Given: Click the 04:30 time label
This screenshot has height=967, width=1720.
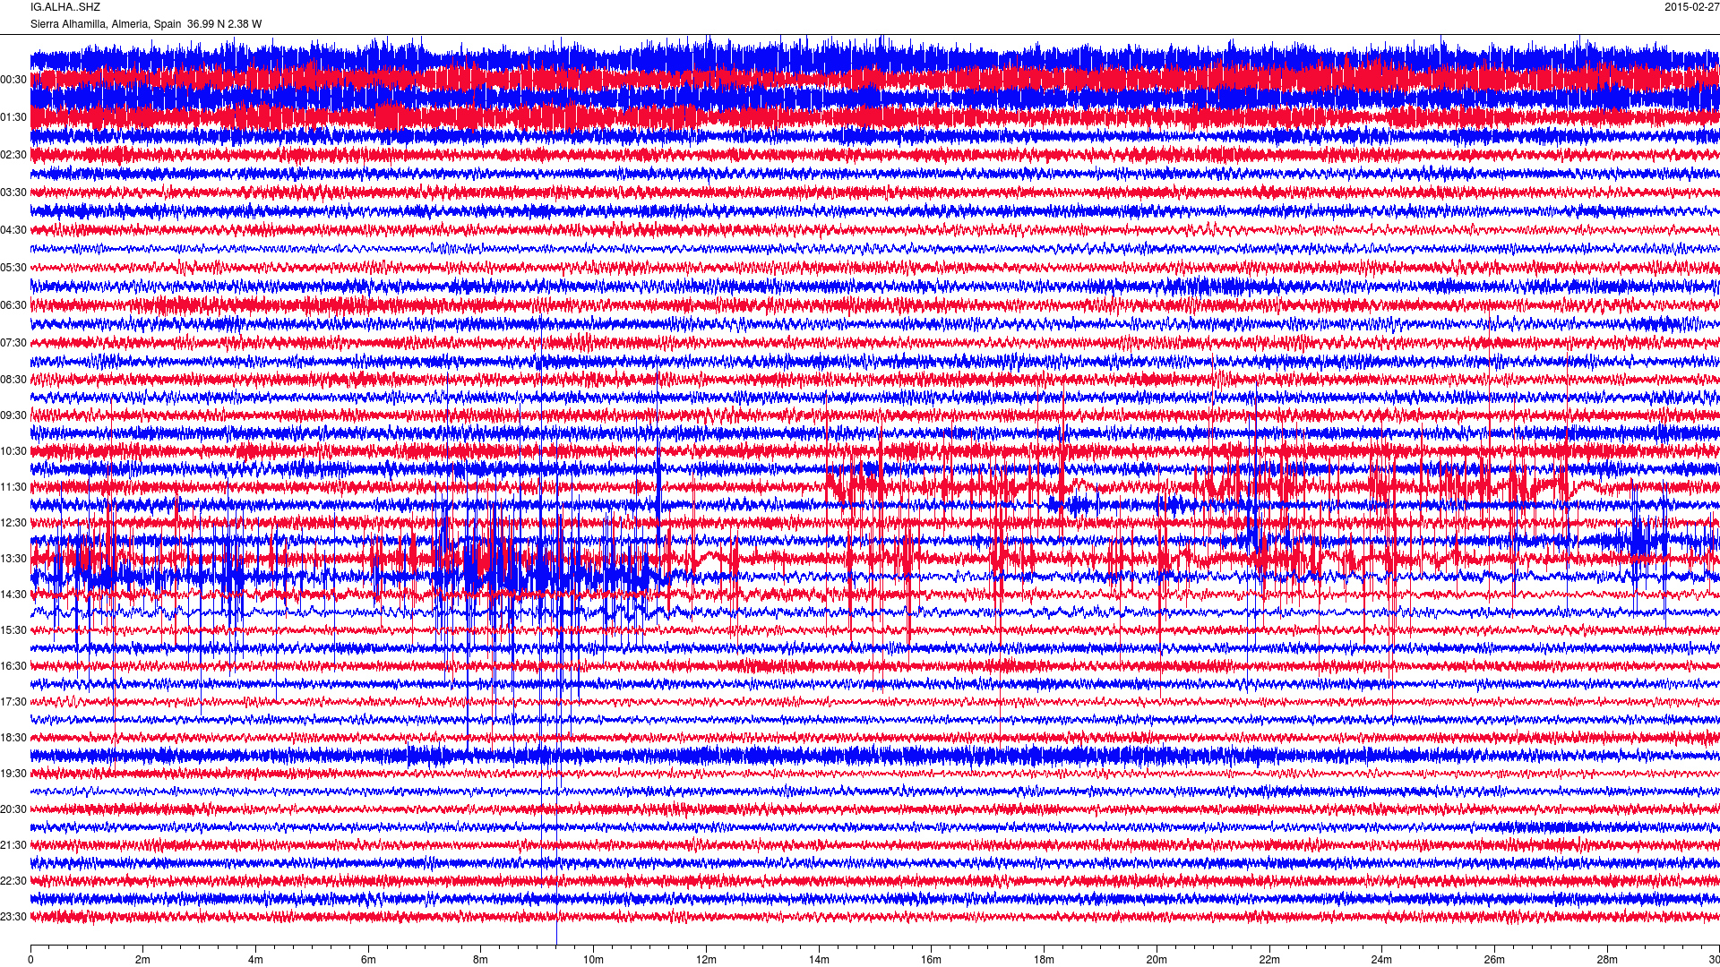Looking at the screenshot, I should 13,230.
